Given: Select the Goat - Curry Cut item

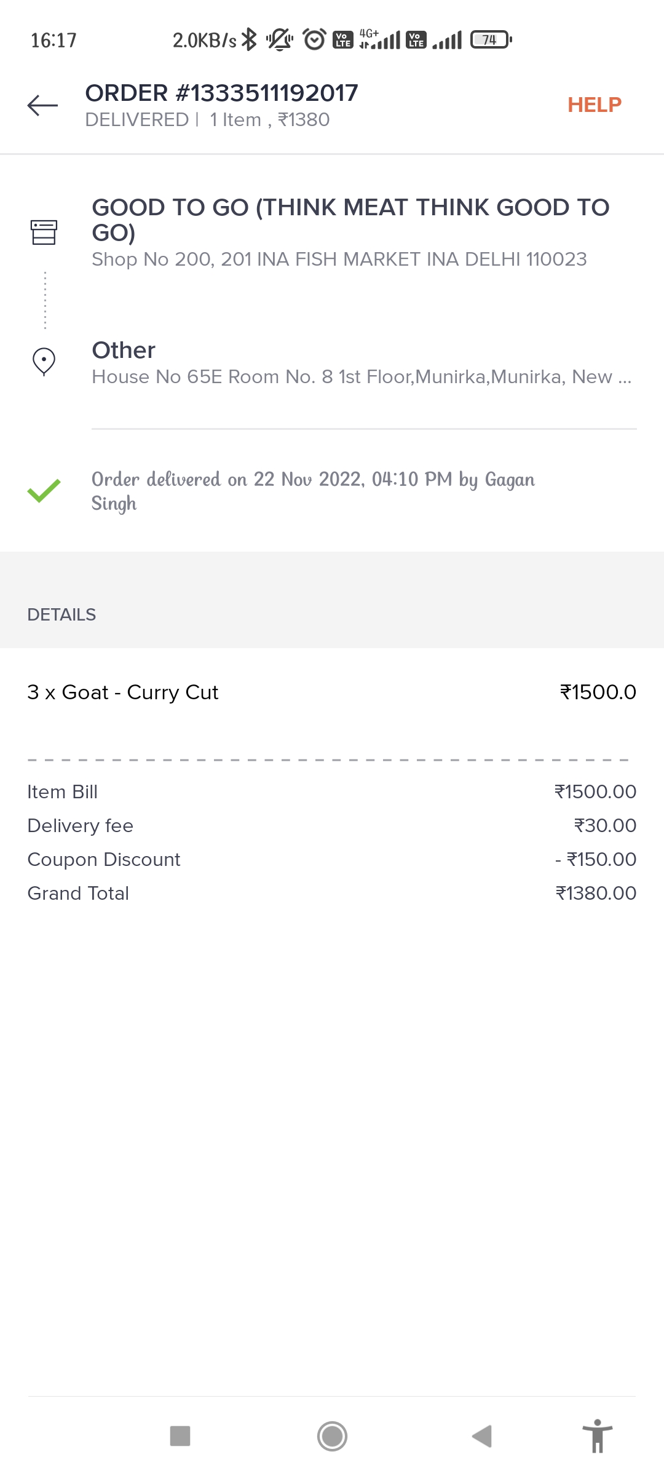Looking at the screenshot, I should click(x=123, y=692).
